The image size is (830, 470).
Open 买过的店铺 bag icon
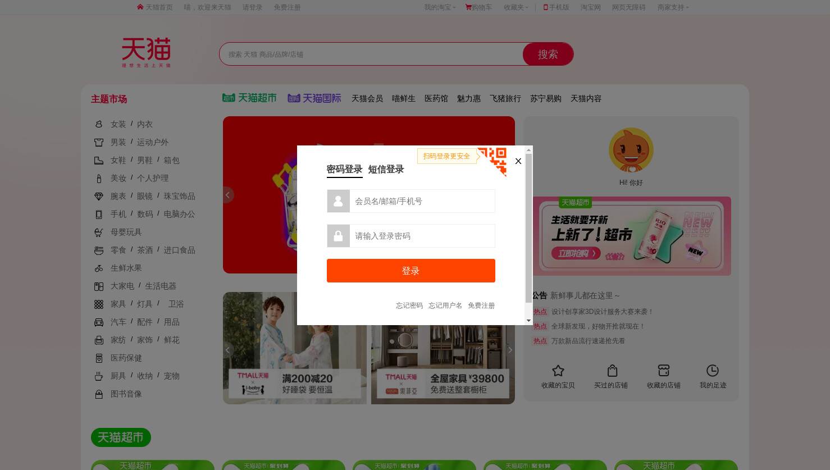point(612,371)
